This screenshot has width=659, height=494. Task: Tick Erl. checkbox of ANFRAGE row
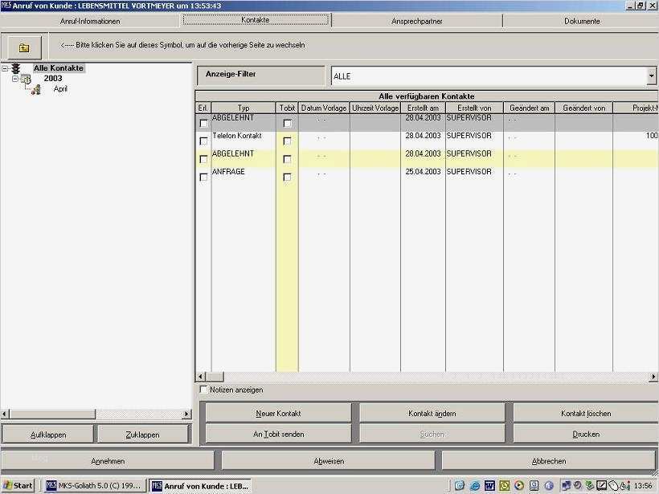point(203,178)
